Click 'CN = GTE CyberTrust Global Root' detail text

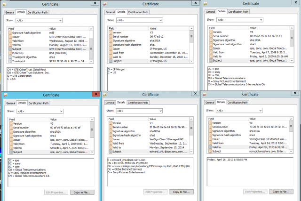click(x=27, y=70)
